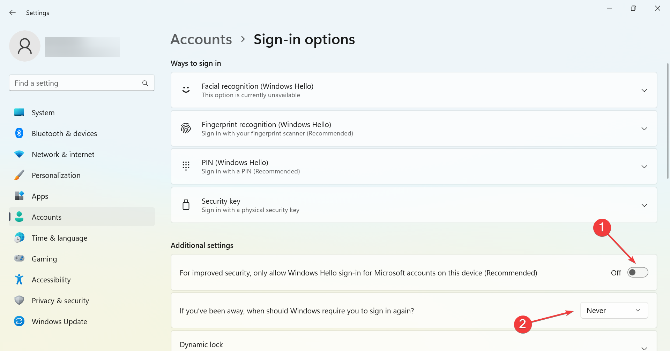Click the Personalization paintbrush icon
Screen dimensions: 670x351
click(x=19, y=175)
